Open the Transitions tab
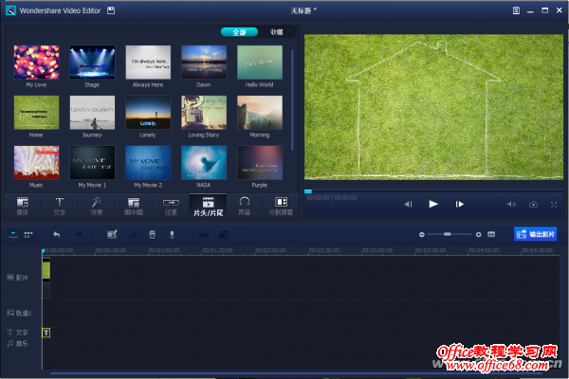 click(x=171, y=206)
